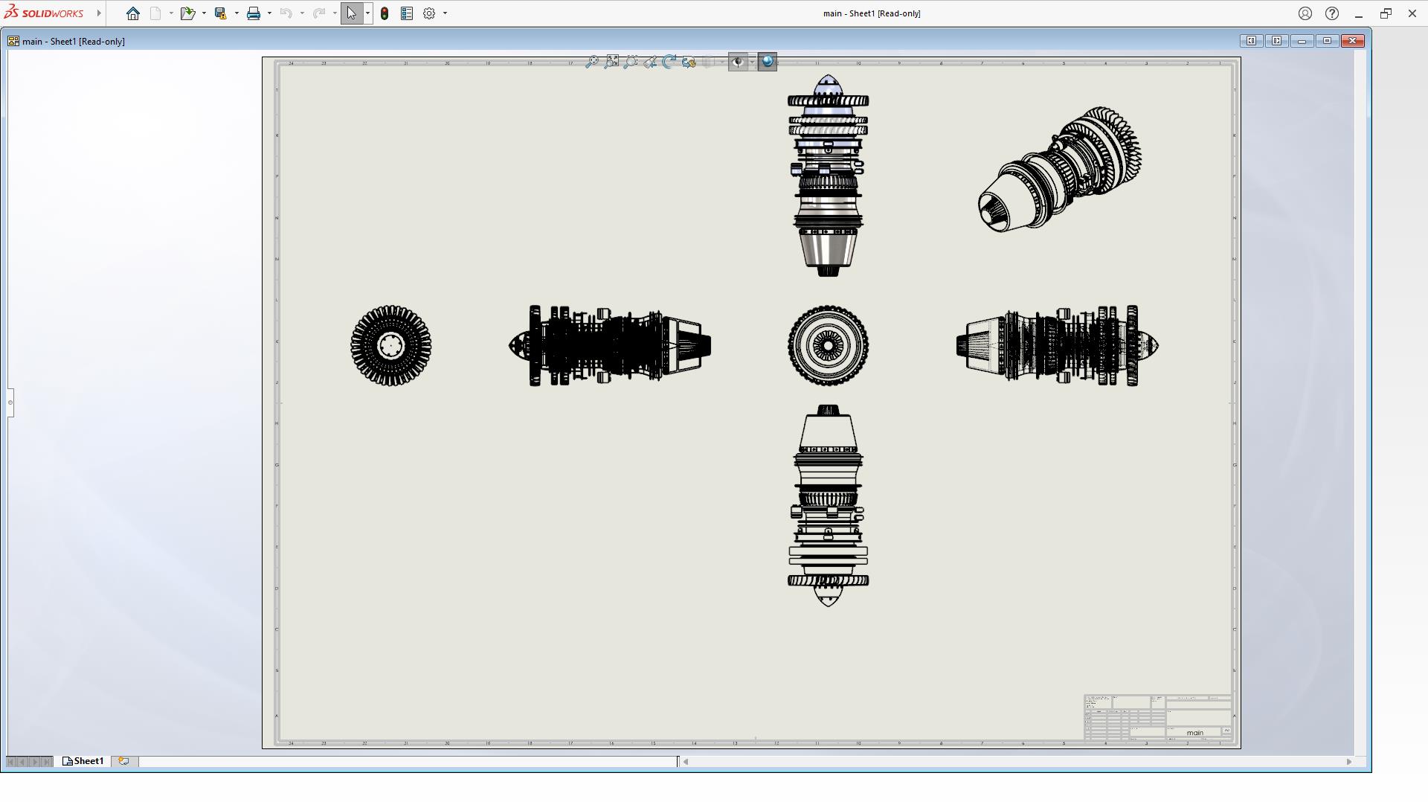
Task: Click the Add Sheet tab
Action: 123,761
